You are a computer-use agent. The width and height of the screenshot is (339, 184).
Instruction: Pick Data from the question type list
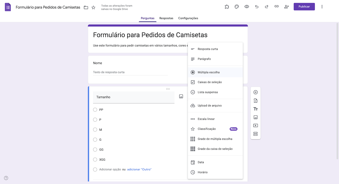(200, 162)
